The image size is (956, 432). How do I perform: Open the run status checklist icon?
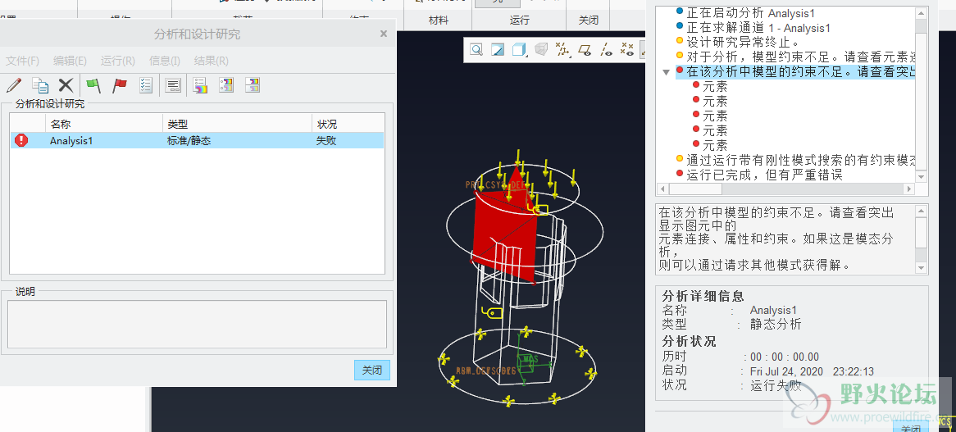[145, 85]
